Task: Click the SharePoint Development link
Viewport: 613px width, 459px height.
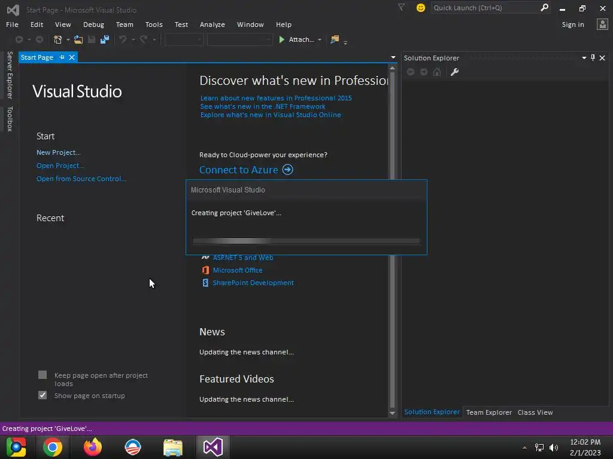Action: pyautogui.click(x=253, y=283)
